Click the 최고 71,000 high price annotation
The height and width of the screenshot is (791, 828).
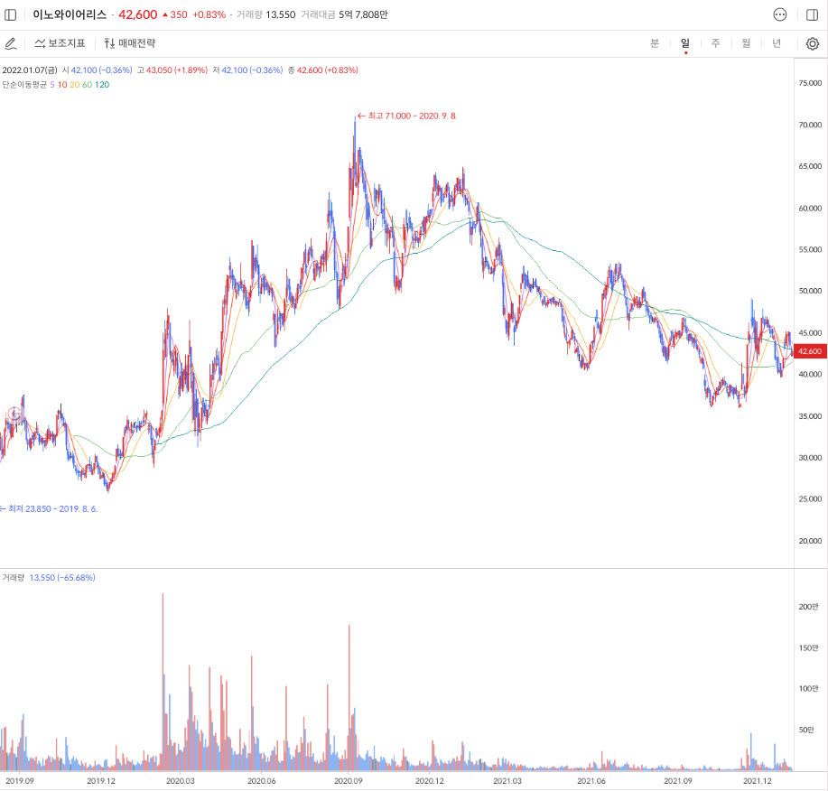click(407, 116)
